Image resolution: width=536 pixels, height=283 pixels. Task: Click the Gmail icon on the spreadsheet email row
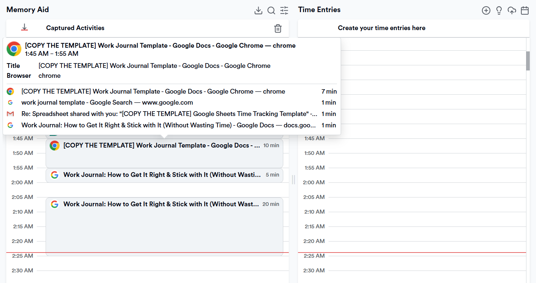[10, 114]
